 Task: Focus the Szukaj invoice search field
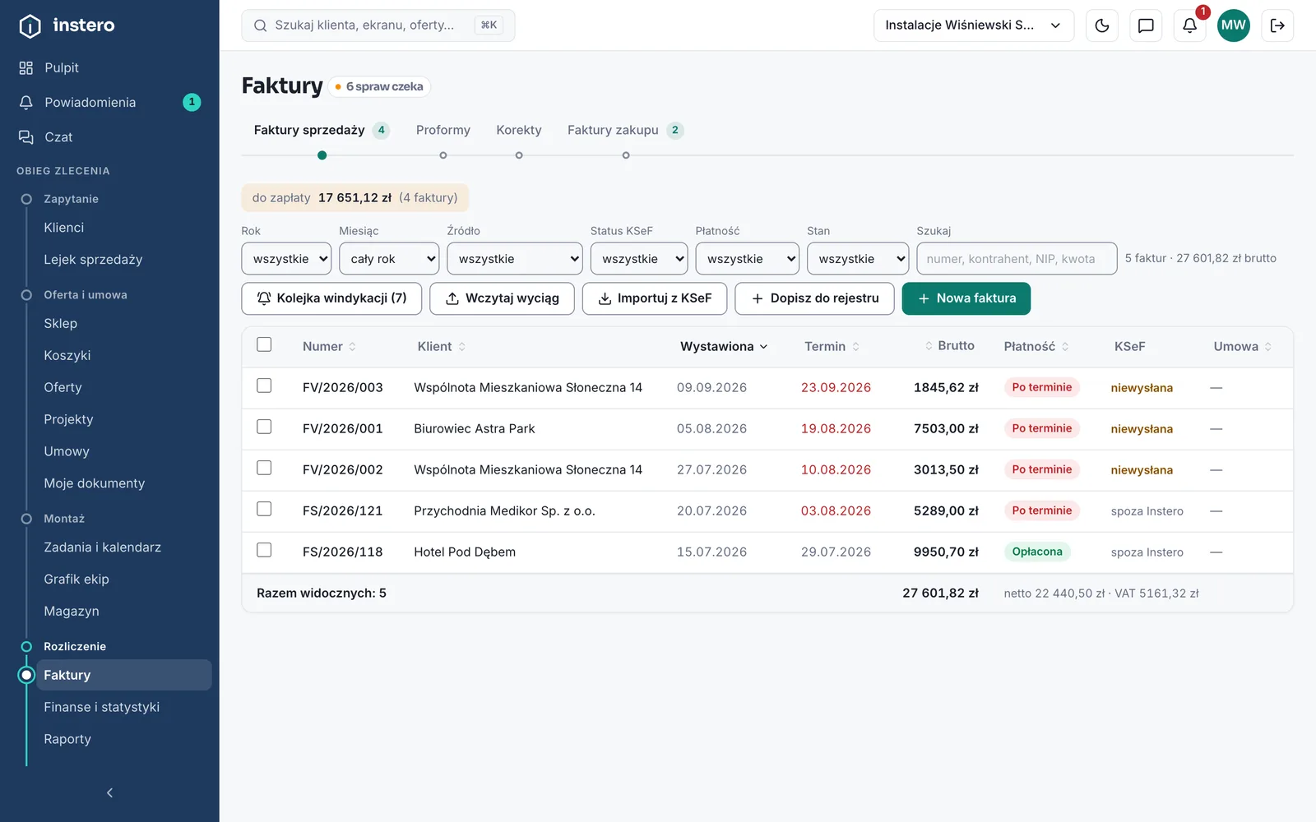tap(1017, 258)
